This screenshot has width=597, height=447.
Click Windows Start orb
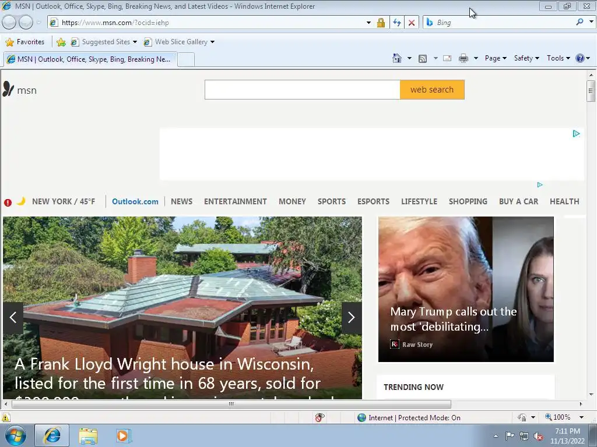(x=16, y=435)
